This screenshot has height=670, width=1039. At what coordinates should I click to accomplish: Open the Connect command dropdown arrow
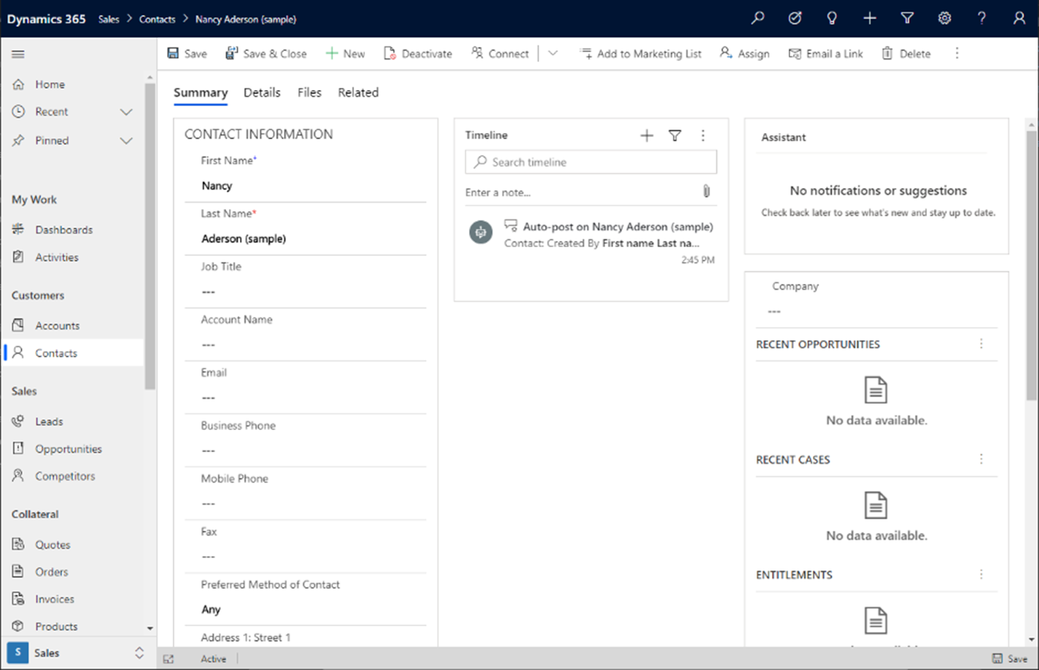pos(553,53)
